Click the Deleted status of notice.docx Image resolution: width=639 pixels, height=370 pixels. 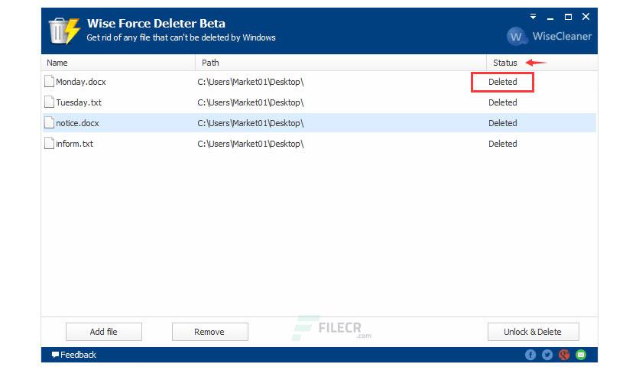point(502,123)
